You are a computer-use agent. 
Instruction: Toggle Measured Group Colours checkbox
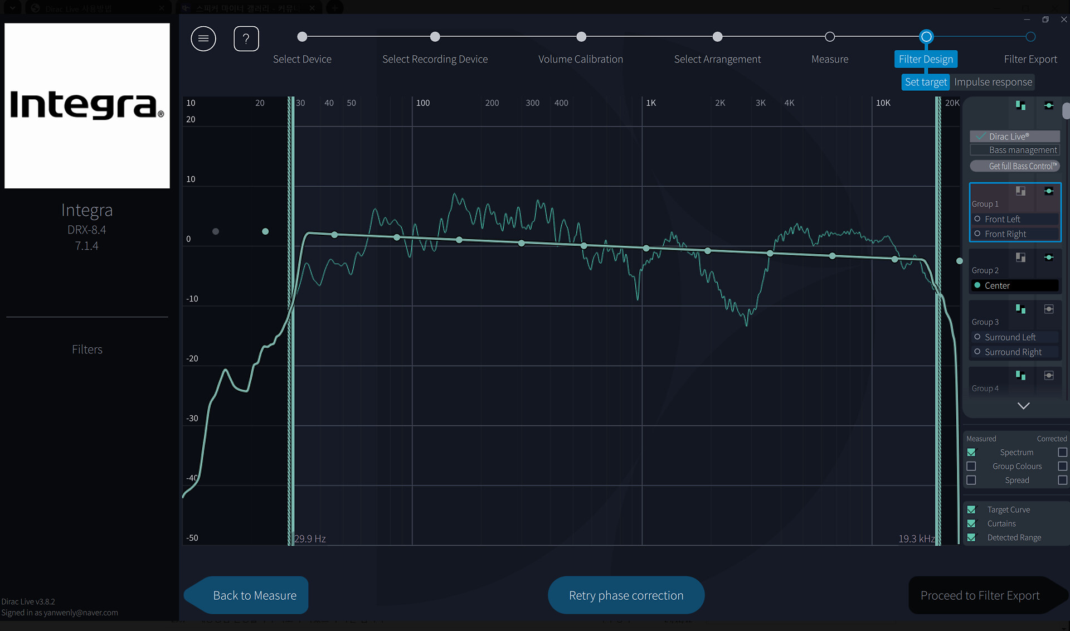[x=971, y=466]
